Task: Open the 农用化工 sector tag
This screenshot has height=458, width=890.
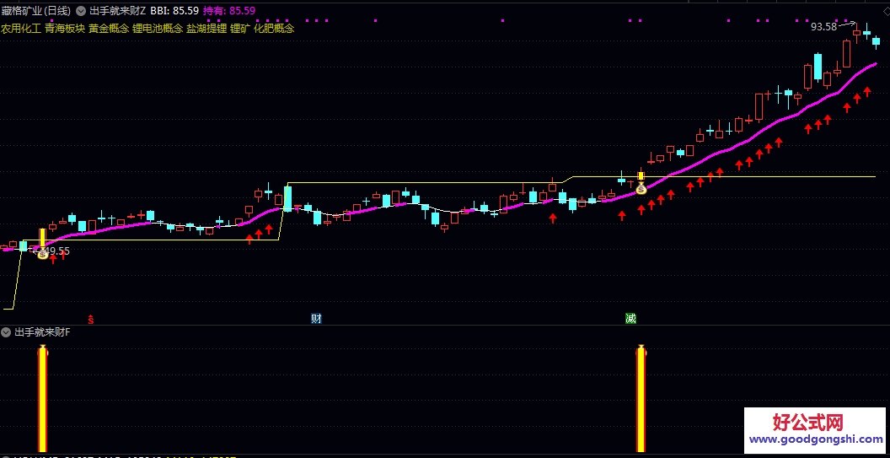Action: click(22, 29)
